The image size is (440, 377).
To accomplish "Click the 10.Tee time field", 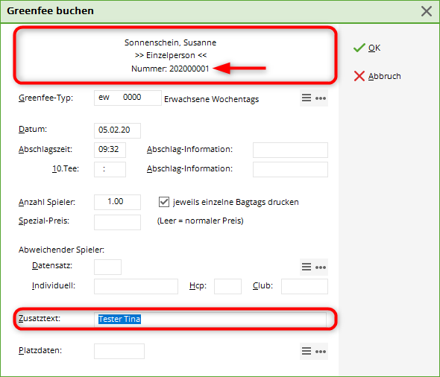I will 110,169.
